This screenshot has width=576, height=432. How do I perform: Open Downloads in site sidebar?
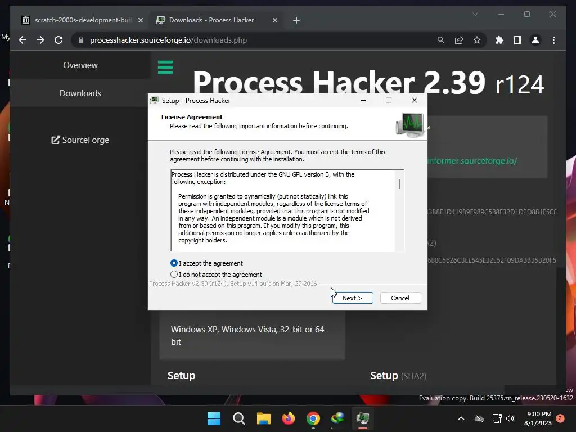pos(80,93)
